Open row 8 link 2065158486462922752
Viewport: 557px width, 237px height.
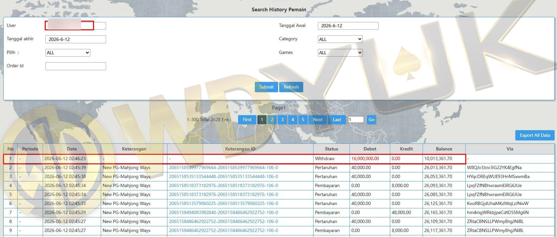pos(223,221)
